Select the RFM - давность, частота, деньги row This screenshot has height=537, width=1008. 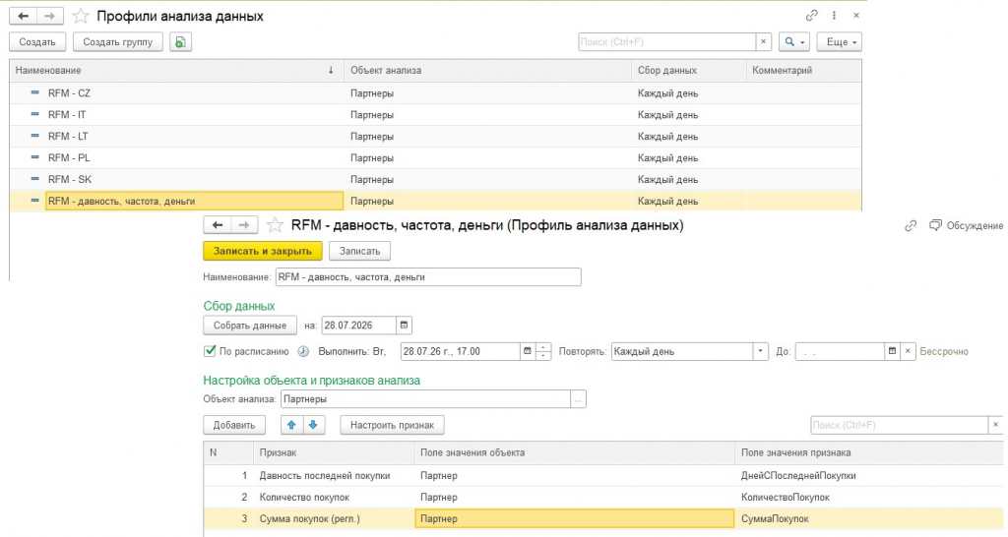click(x=435, y=201)
